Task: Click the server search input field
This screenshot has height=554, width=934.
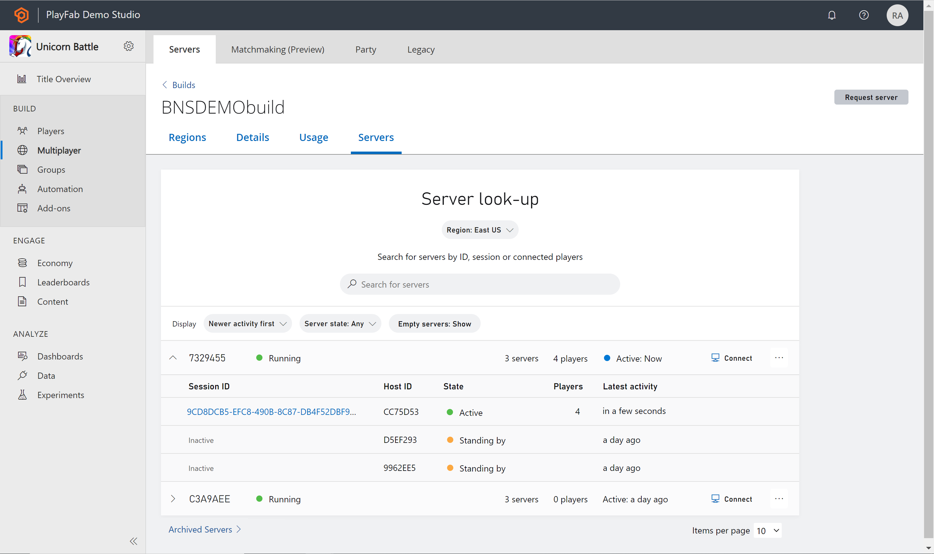Action: point(479,284)
